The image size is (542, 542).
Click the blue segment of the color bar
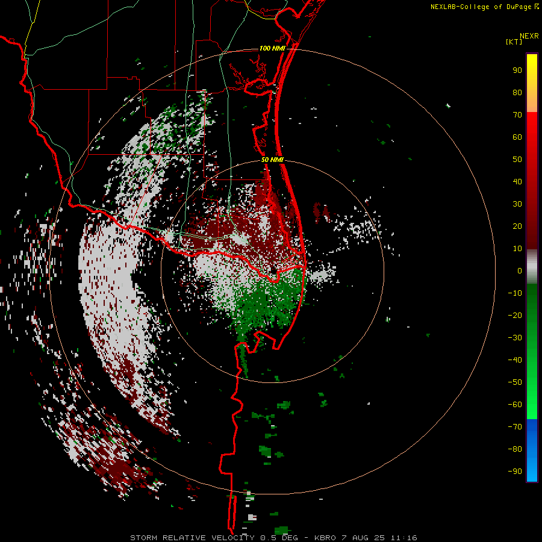click(x=532, y=450)
